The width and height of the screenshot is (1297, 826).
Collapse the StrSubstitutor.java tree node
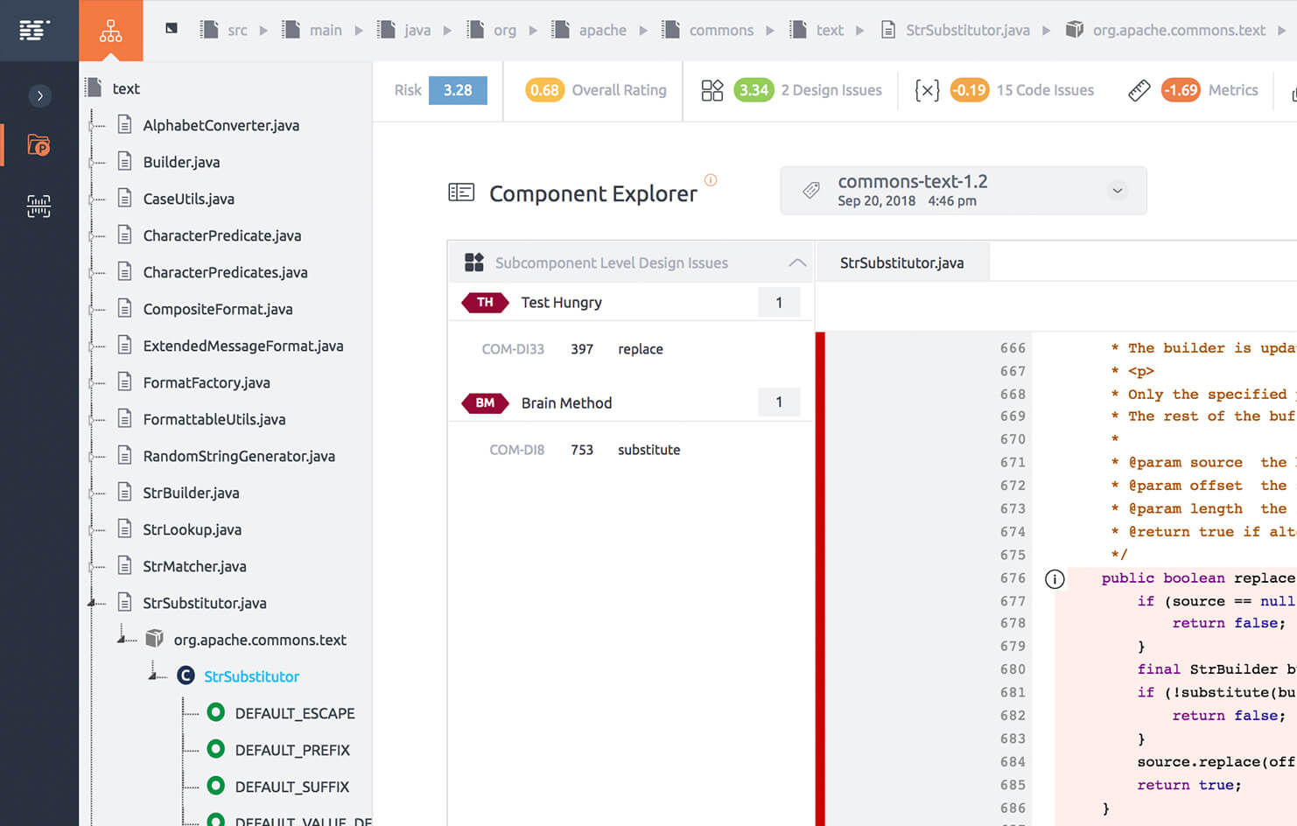point(92,603)
